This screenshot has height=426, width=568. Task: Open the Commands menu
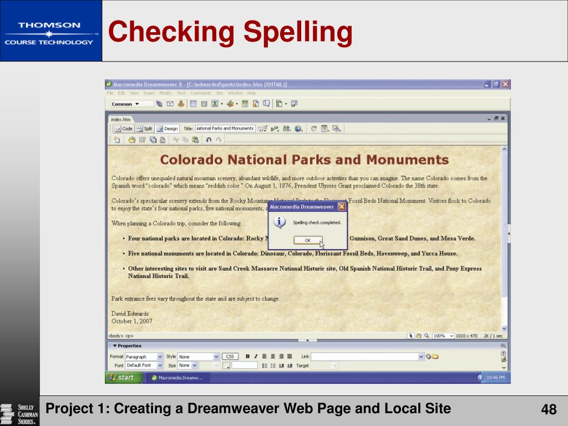(x=201, y=93)
